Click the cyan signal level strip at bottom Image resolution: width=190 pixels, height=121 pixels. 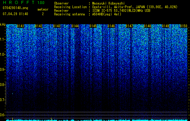coord(97,120)
